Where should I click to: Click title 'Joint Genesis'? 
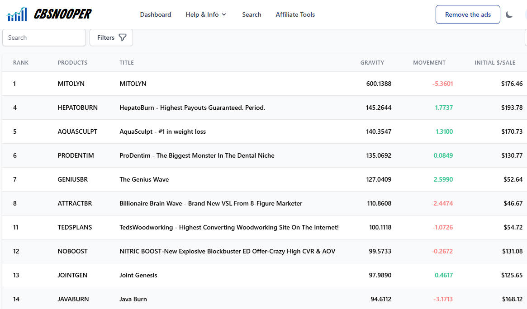point(138,275)
